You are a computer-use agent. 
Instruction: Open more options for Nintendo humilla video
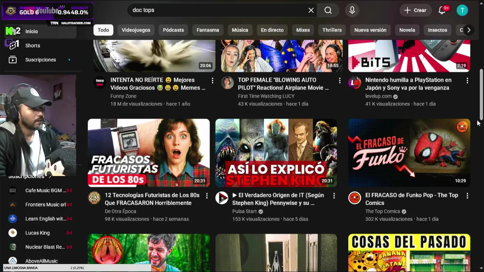coord(467,80)
